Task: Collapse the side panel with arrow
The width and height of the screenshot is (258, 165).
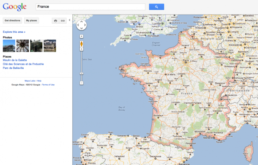Action: (x=69, y=20)
